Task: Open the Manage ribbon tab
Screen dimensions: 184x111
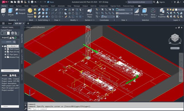Action: (x=77, y=6)
